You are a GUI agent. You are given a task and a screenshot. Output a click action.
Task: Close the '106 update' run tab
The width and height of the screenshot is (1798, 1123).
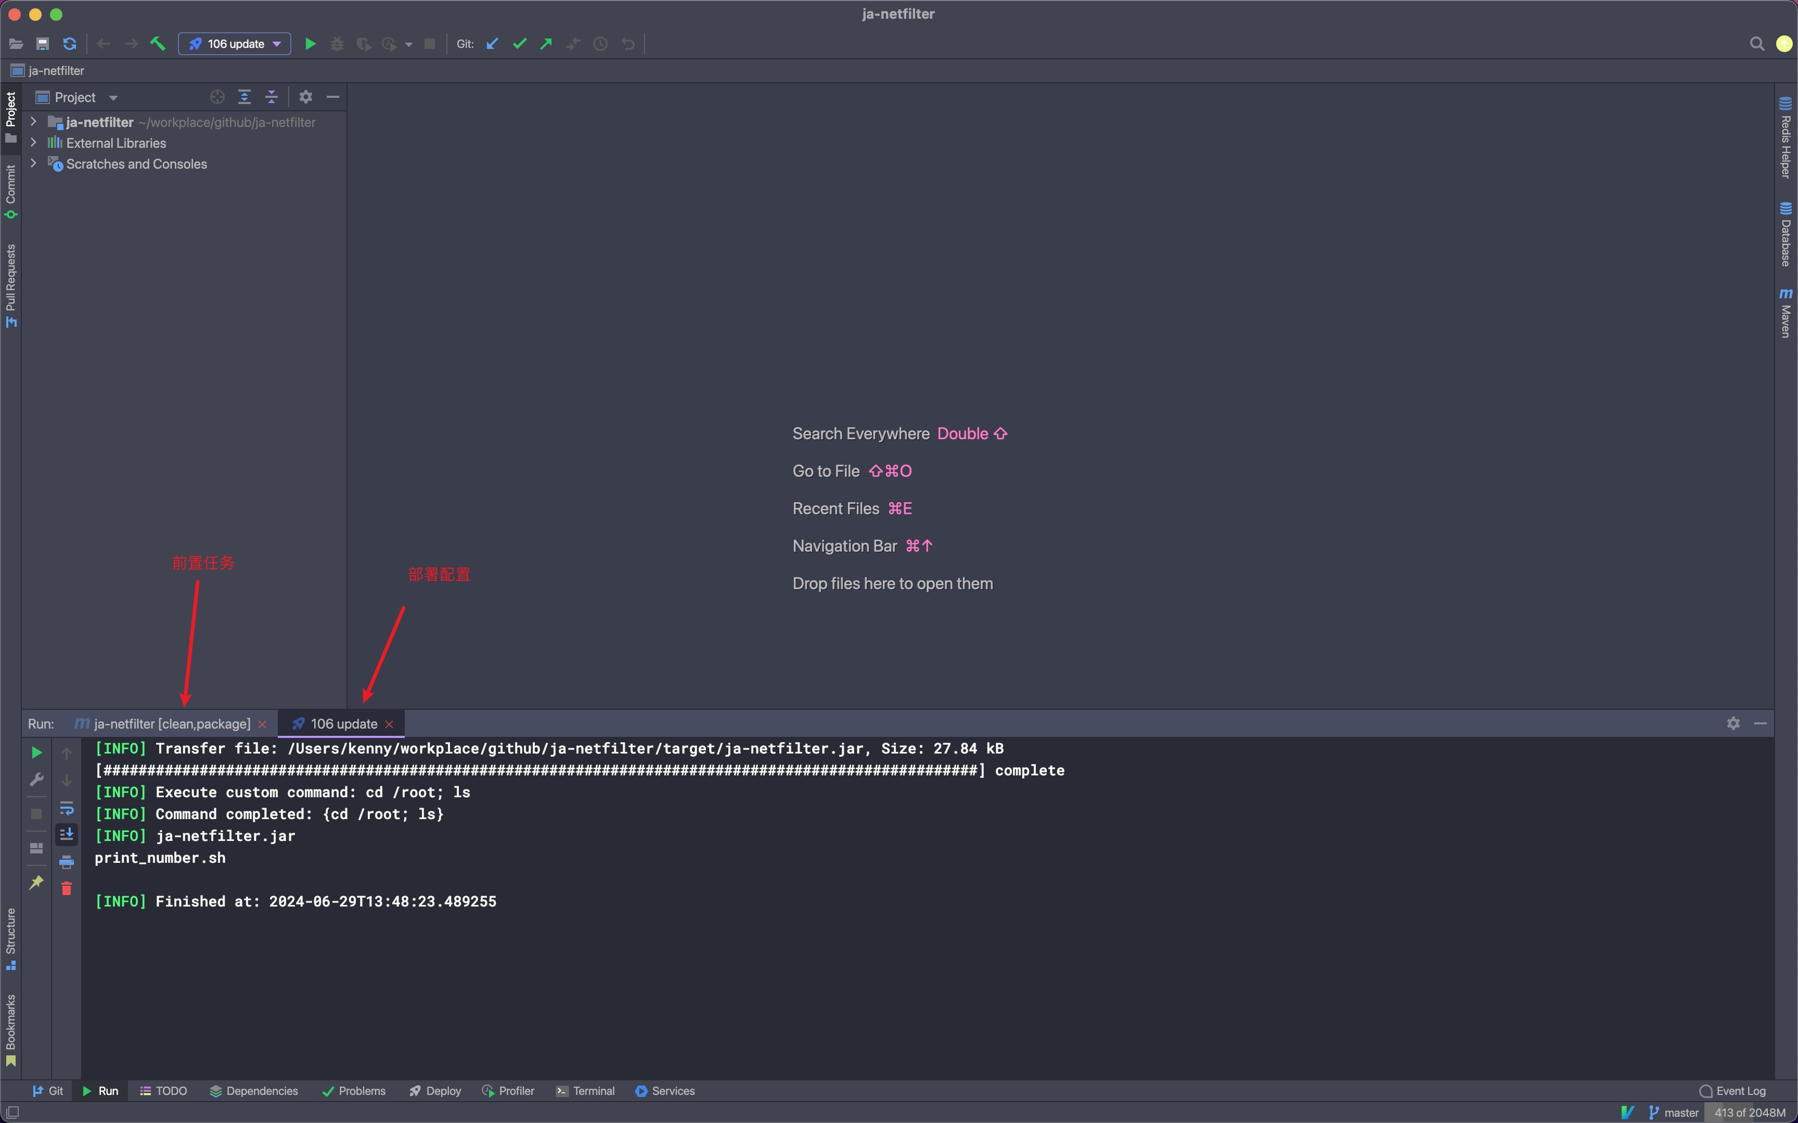(x=389, y=724)
